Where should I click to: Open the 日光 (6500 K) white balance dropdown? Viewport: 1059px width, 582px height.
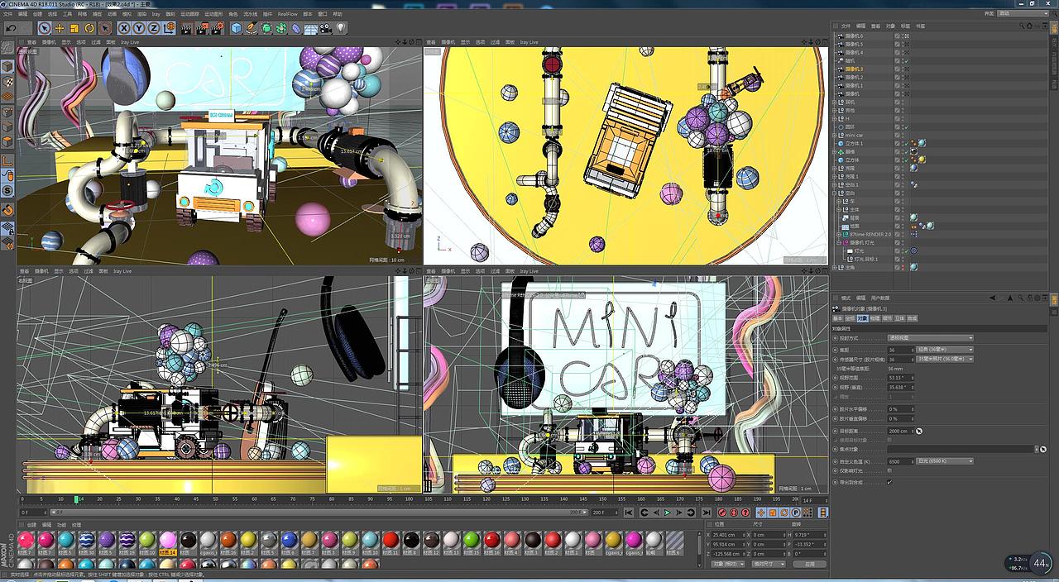coord(945,460)
